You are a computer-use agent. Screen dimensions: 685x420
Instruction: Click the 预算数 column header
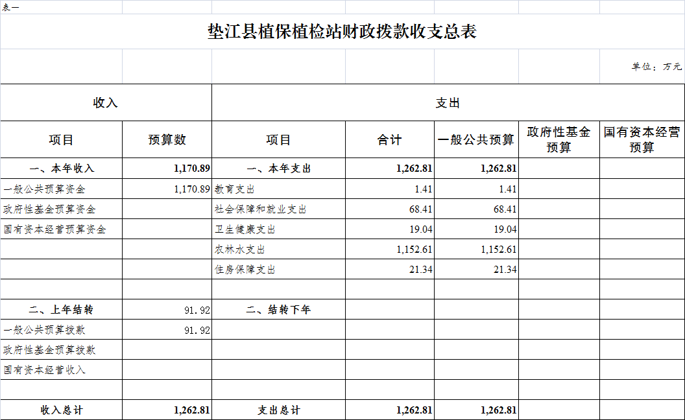167,140
